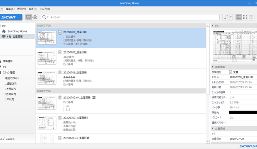Collapse the 基本情報 section
Screen dimensions: 257x149
tap(212, 67)
